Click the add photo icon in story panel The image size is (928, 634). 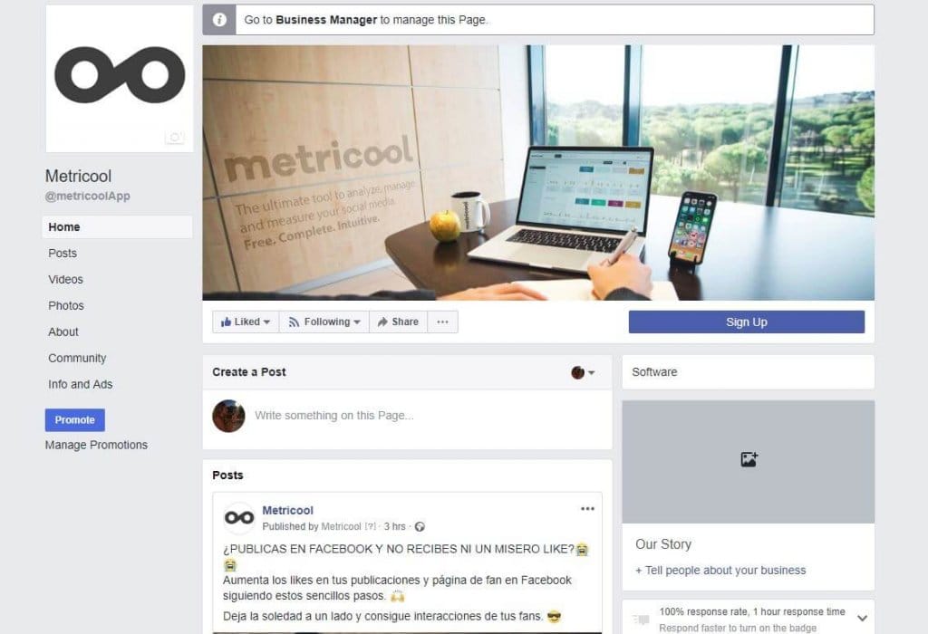point(749,459)
